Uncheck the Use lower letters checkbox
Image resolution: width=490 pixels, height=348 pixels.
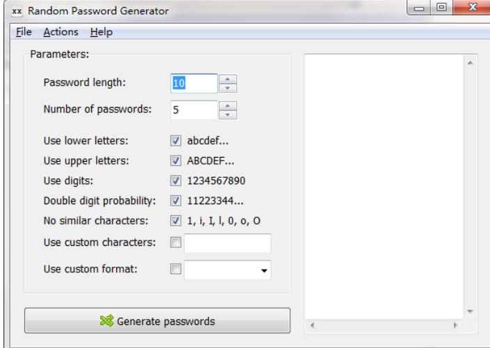(176, 141)
